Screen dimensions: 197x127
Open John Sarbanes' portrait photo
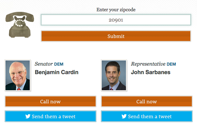coord(114,75)
